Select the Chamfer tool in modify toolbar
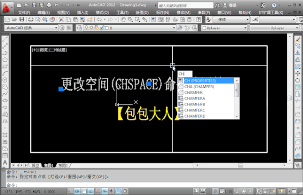The image size is (303, 195). [298, 135]
